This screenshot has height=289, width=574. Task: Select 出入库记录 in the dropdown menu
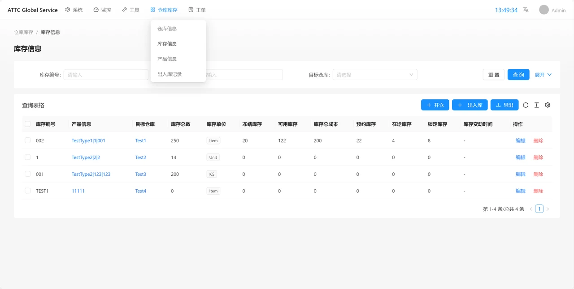[x=178, y=74]
